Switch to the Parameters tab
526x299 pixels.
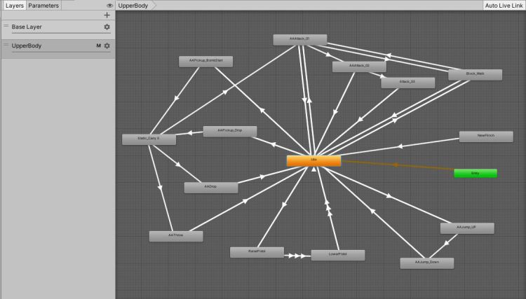pos(43,5)
